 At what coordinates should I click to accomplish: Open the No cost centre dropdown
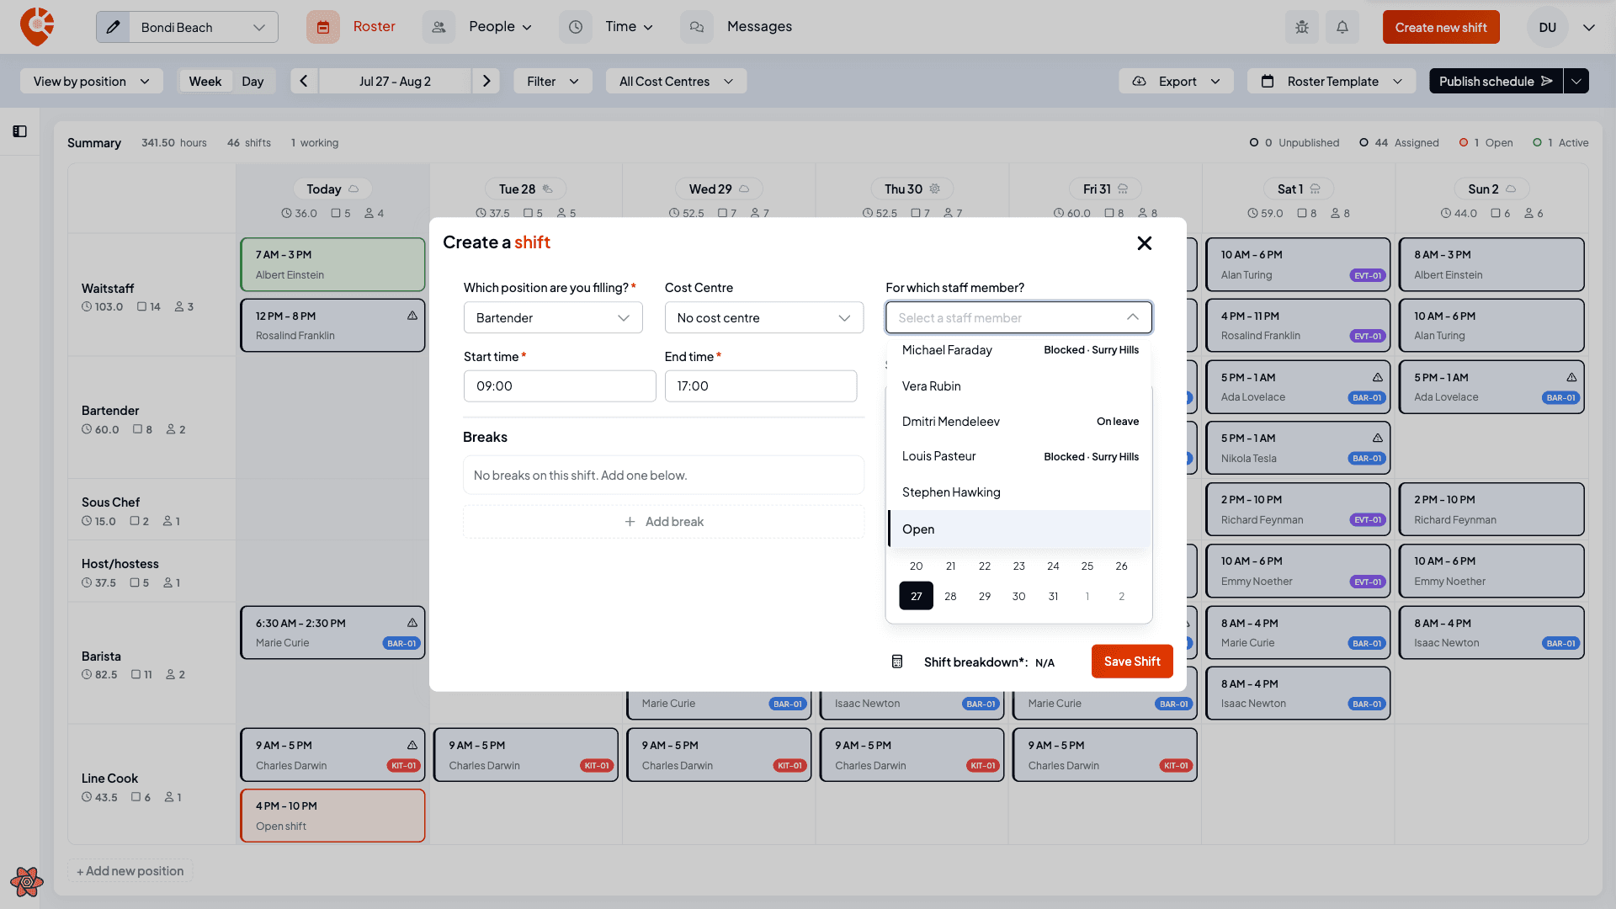tap(764, 317)
